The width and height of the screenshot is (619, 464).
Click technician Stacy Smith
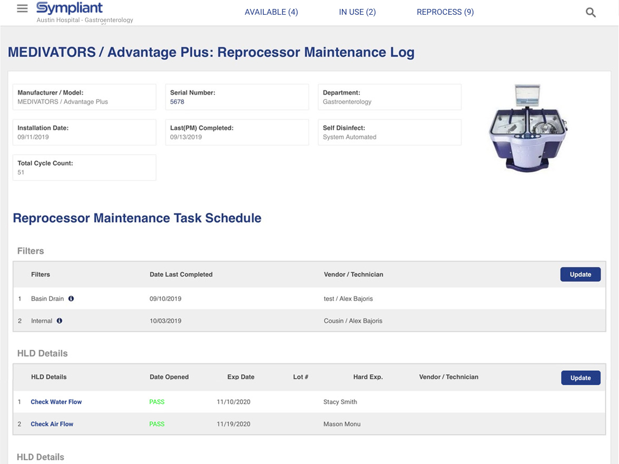(340, 402)
